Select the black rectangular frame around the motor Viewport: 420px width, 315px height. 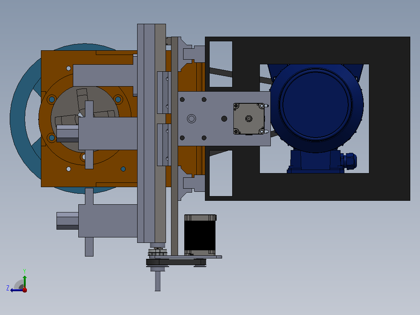390,119
